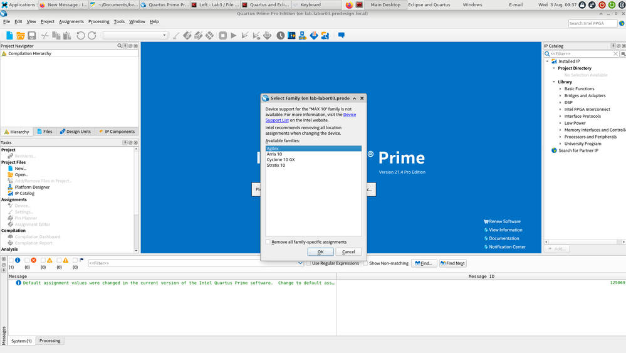This screenshot has height=353, width=626.
Task: Expand the Basic Functions category
Action: click(x=560, y=89)
